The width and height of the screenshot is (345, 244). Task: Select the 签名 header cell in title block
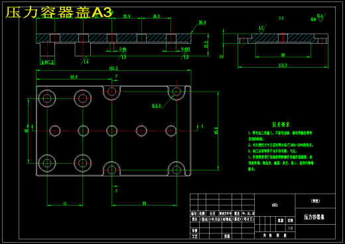tap(237, 213)
